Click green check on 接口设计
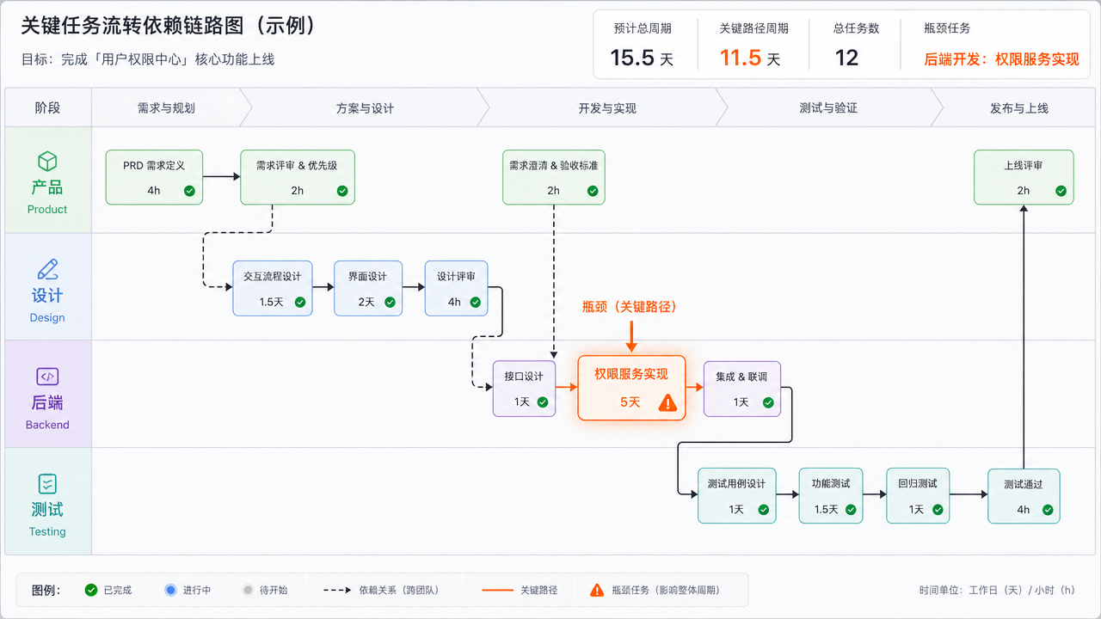Screen dimensions: 1101x619 pos(543,401)
